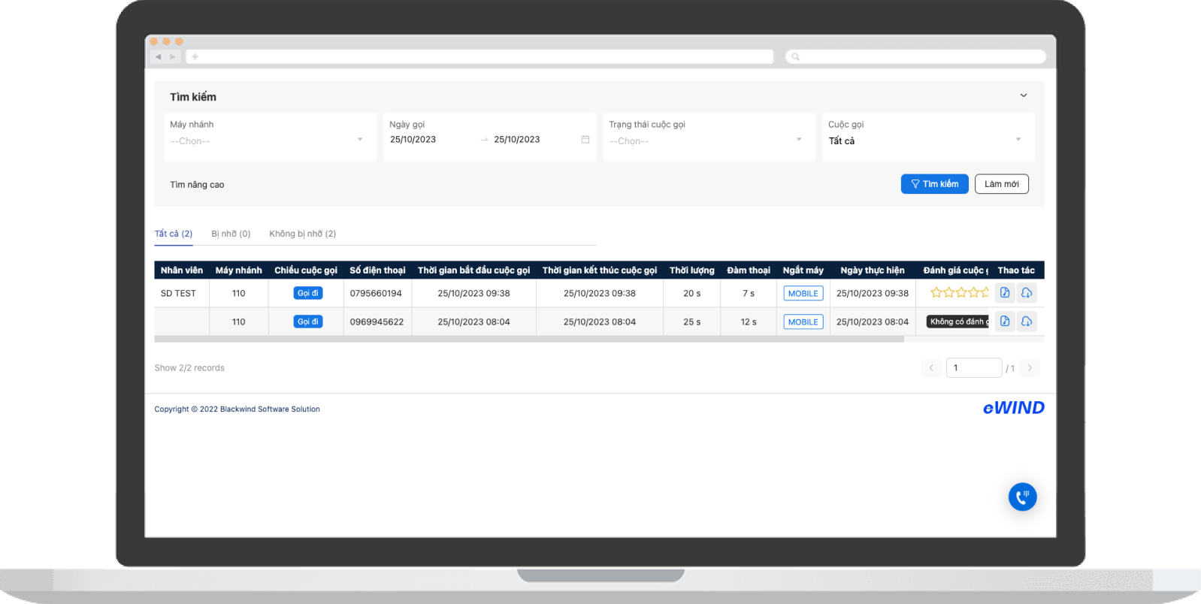Click Show 2/2 records text

[189, 368]
